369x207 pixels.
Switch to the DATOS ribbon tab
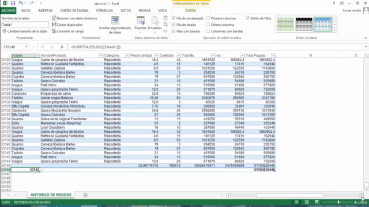coord(126,10)
